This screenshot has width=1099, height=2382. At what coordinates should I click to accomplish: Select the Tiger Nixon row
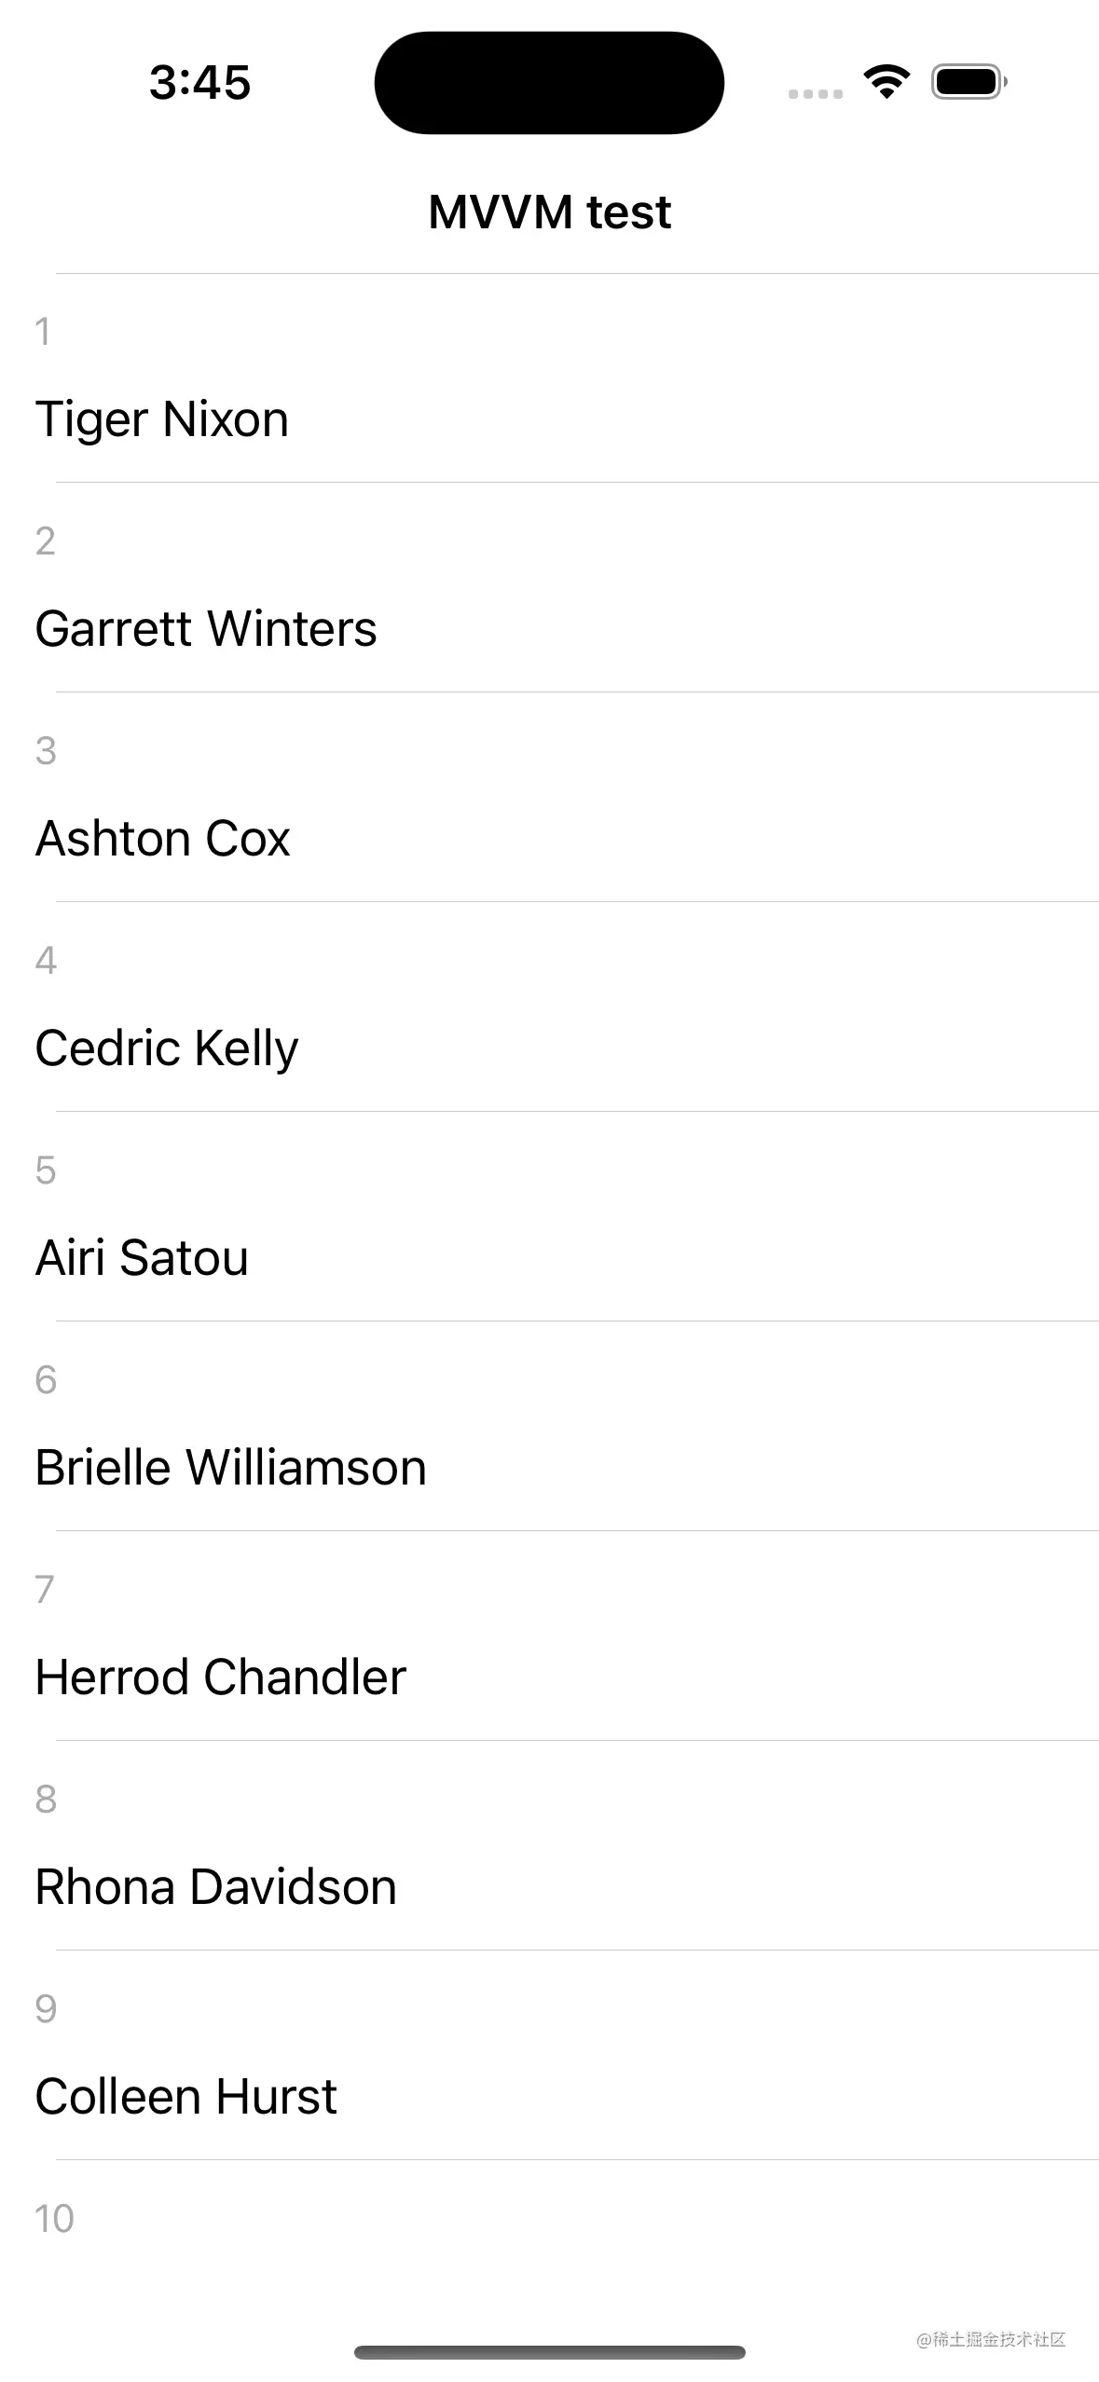click(549, 378)
